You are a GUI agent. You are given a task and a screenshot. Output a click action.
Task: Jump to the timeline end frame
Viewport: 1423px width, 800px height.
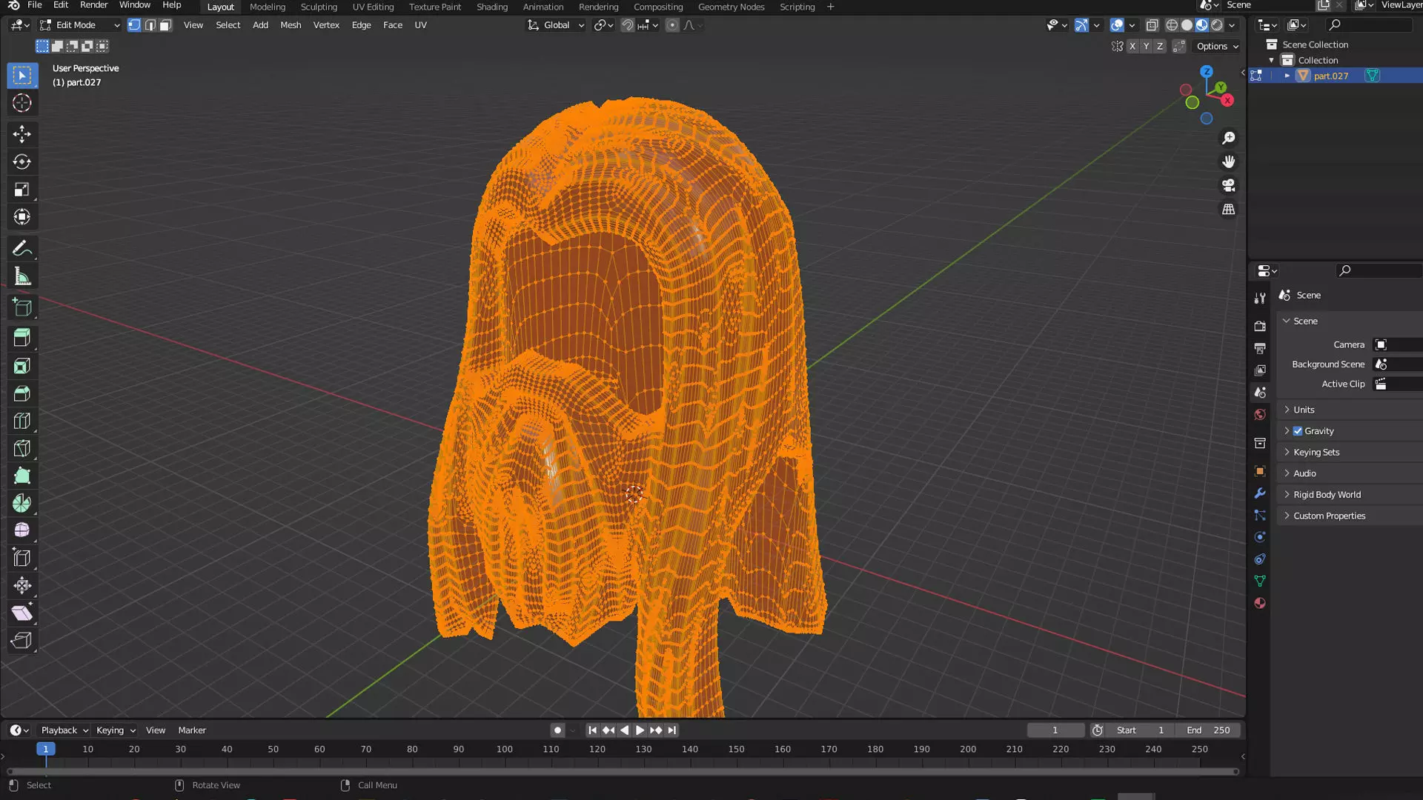672,730
